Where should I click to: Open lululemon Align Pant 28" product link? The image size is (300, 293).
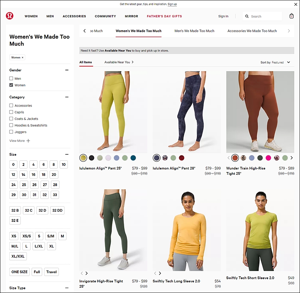(x=174, y=168)
